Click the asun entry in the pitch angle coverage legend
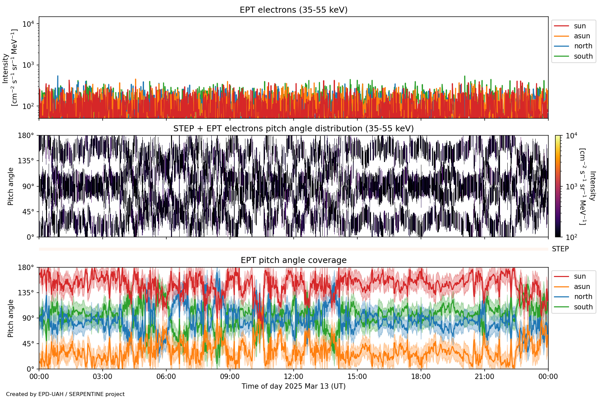 coord(582,287)
